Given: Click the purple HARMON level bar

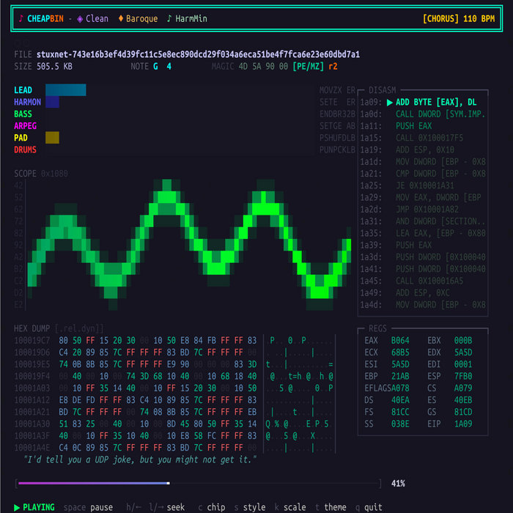Looking at the screenshot, I should (x=52, y=102).
